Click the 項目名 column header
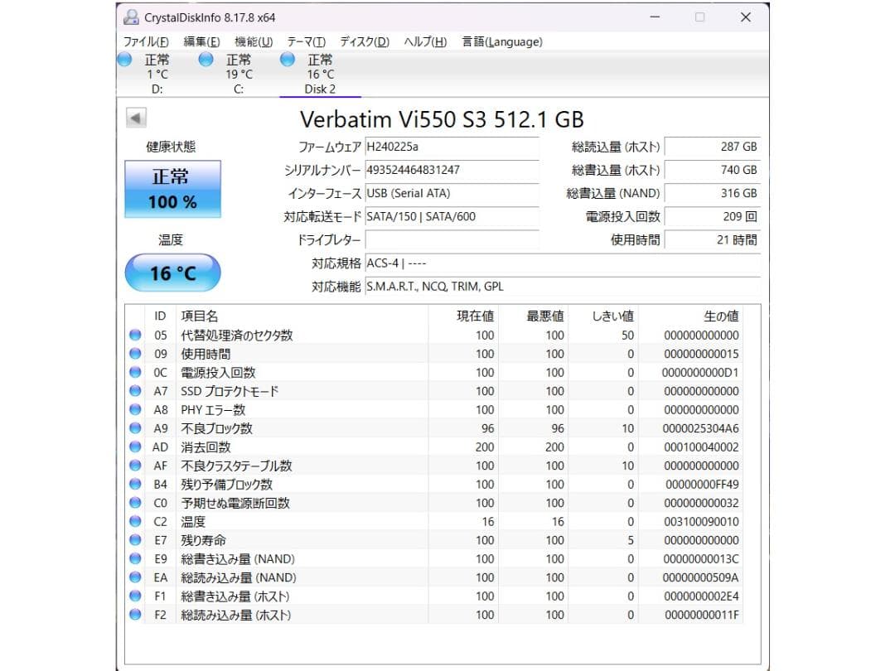This screenshot has width=895, height=671. click(302, 316)
